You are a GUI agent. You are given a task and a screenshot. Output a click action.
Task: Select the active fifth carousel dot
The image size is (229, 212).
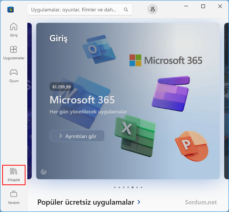point(133,187)
